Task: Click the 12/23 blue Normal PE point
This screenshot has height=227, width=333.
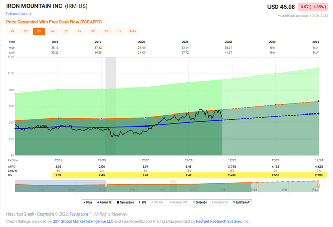Action: (x=275, y=116)
